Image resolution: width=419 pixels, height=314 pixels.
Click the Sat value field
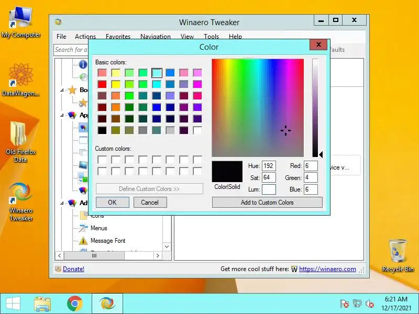pos(269,177)
